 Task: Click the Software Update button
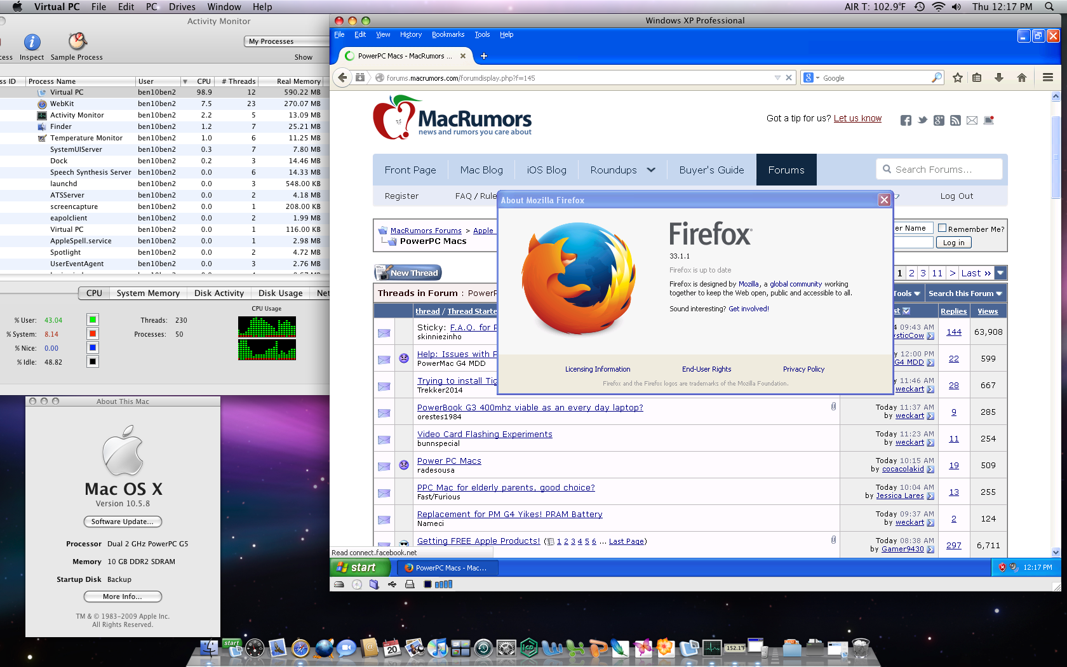[123, 522]
